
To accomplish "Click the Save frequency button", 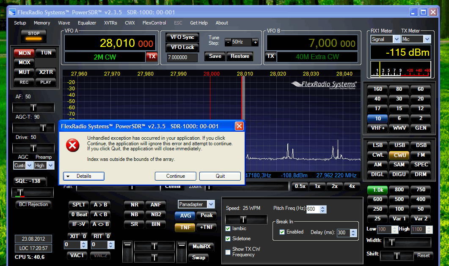I will click(215, 56).
